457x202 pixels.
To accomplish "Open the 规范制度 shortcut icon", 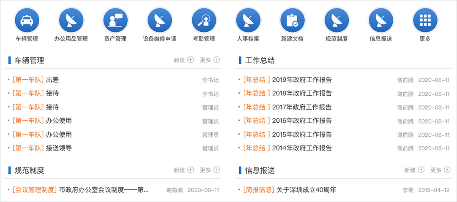I will (x=337, y=20).
